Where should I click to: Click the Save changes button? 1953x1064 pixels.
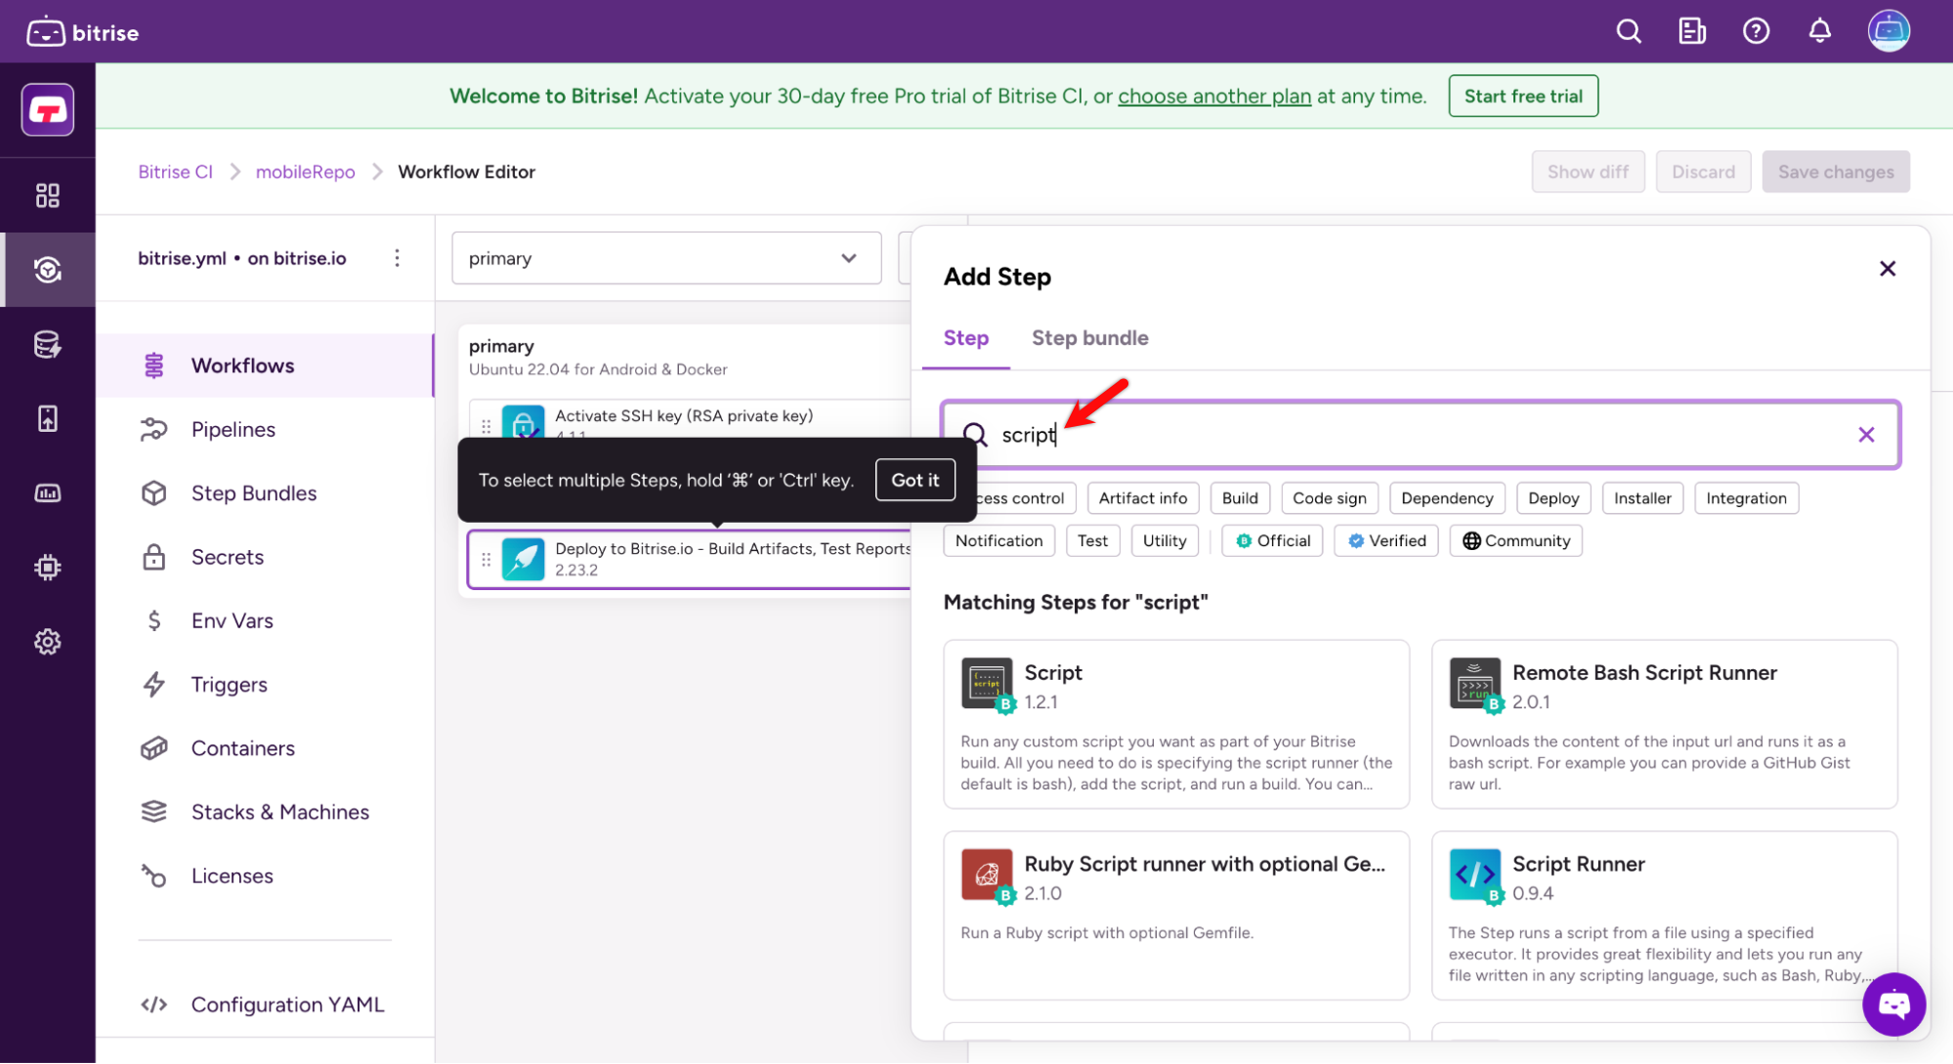point(1836,172)
